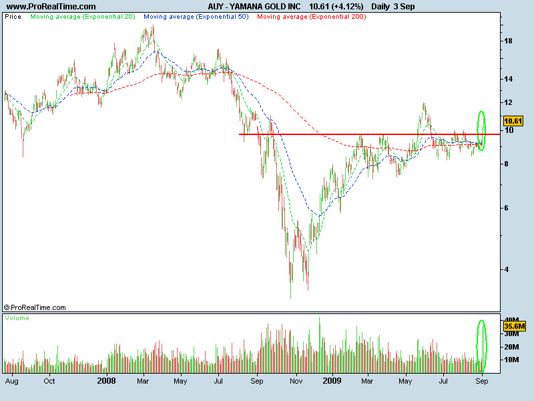The height and width of the screenshot is (401, 534).
Task: Click the red horizontal resistance line
Action: pos(370,134)
